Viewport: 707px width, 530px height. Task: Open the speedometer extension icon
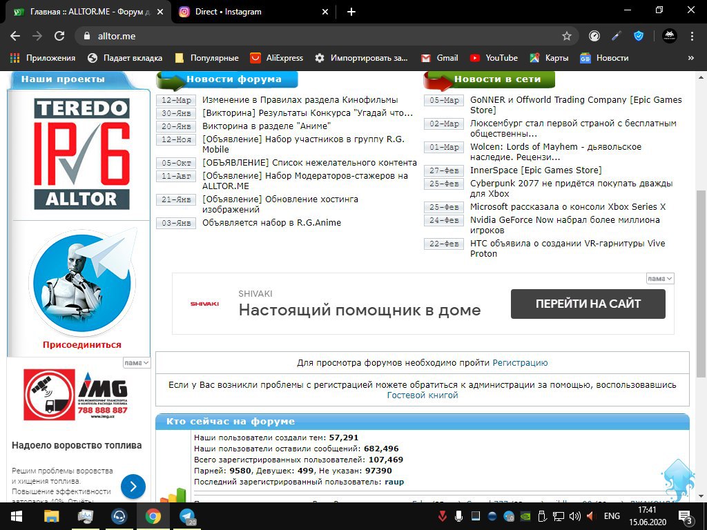point(594,36)
